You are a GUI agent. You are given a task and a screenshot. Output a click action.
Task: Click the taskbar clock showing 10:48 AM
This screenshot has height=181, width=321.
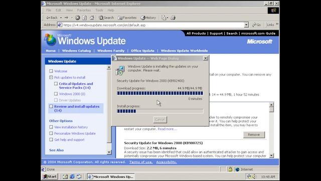(x=268, y=176)
